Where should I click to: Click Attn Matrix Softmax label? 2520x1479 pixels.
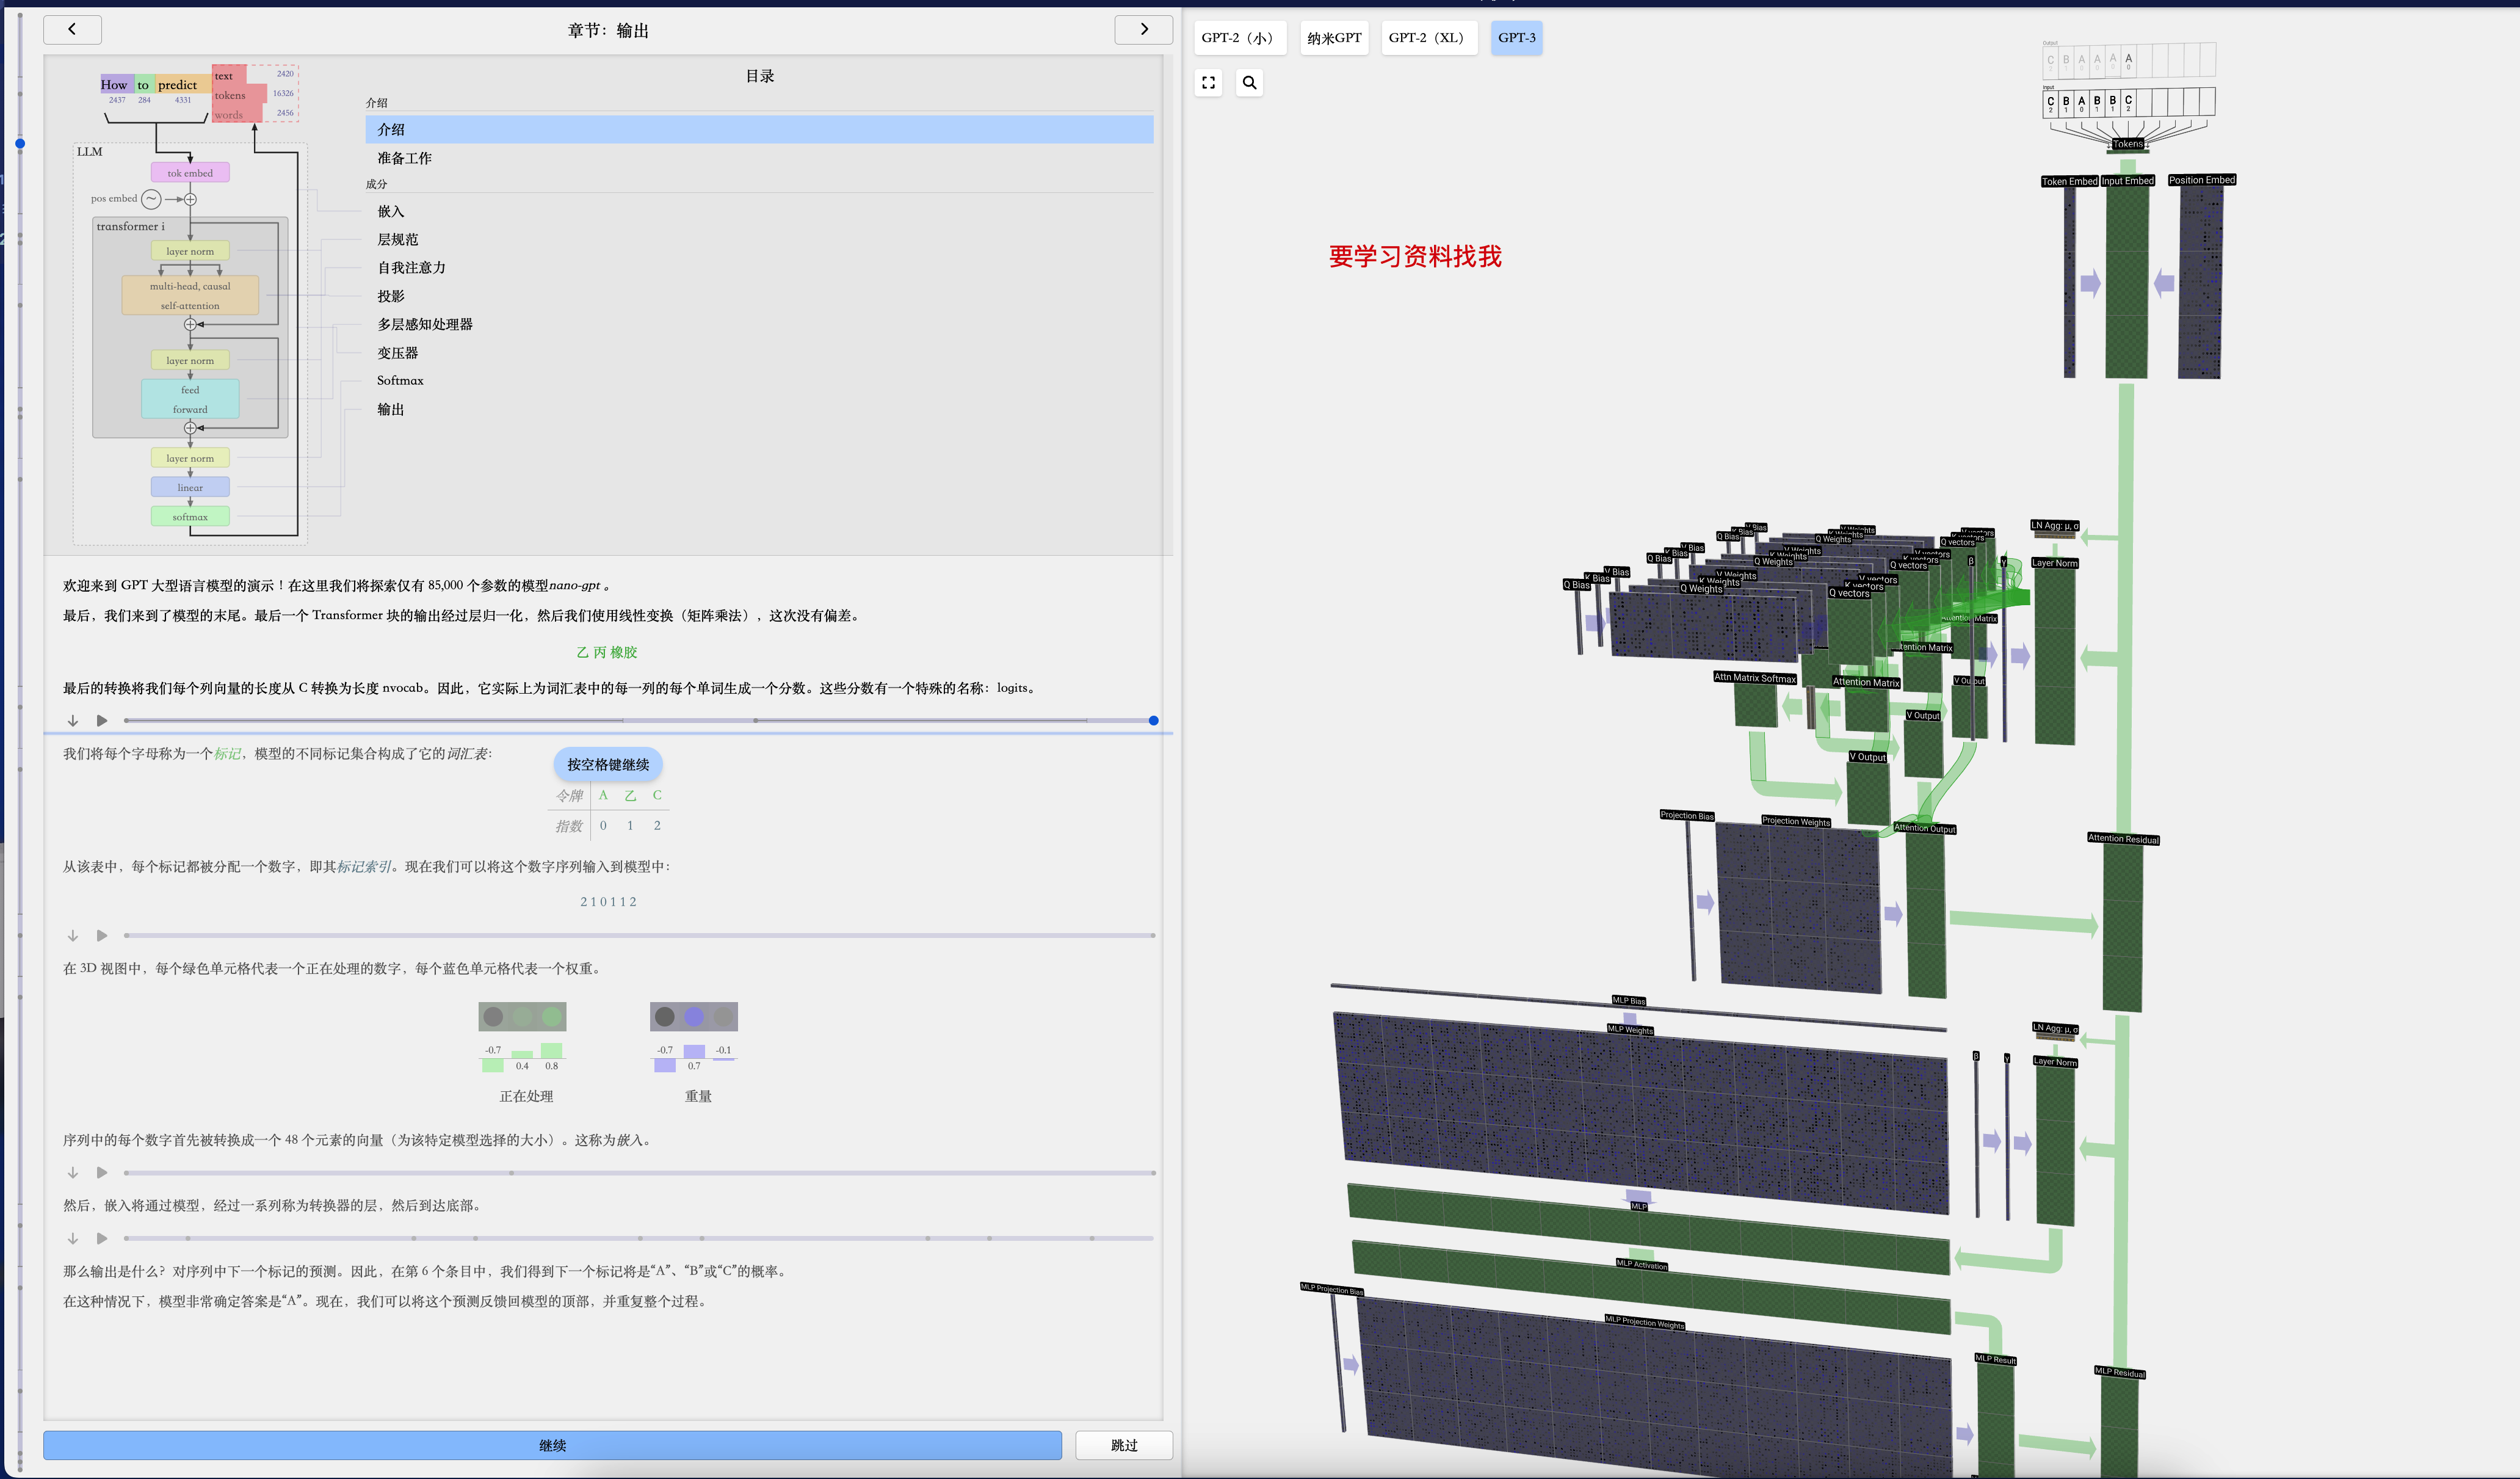1754,678
